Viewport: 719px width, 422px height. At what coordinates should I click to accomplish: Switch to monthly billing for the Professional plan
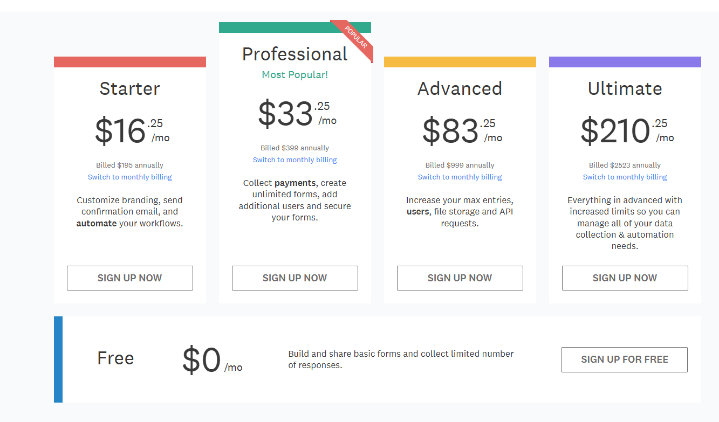[x=295, y=160]
